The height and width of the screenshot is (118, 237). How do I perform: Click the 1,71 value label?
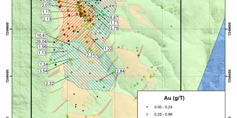point(114,23)
